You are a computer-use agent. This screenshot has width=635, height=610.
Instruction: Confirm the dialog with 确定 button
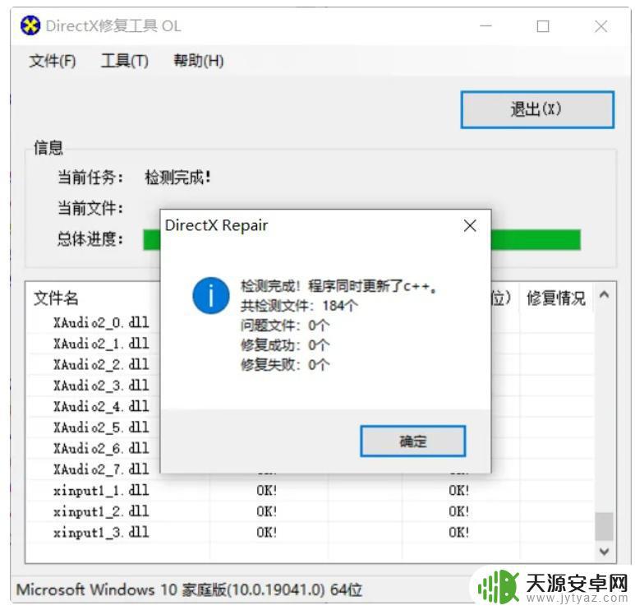pos(412,441)
